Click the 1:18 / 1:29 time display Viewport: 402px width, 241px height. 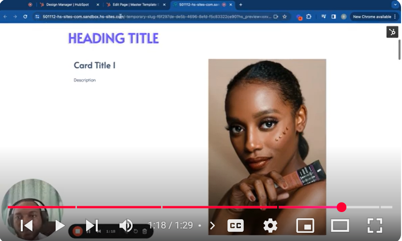(x=170, y=226)
